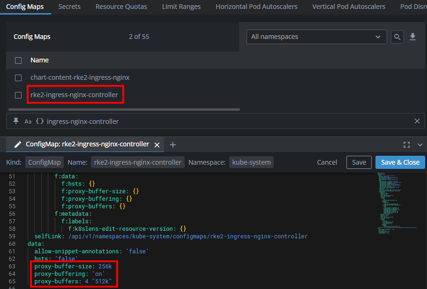Click the download icon beside search

tap(412, 37)
